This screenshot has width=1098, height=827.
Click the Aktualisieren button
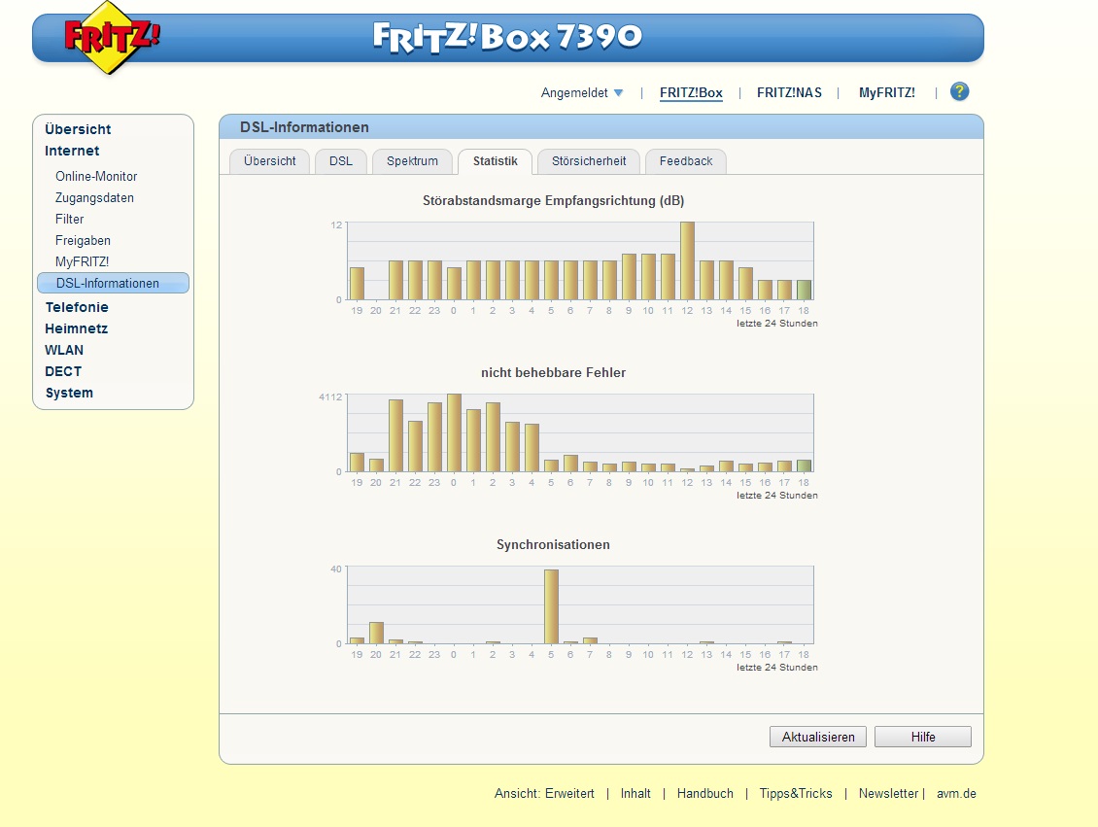(x=818, y=737)
